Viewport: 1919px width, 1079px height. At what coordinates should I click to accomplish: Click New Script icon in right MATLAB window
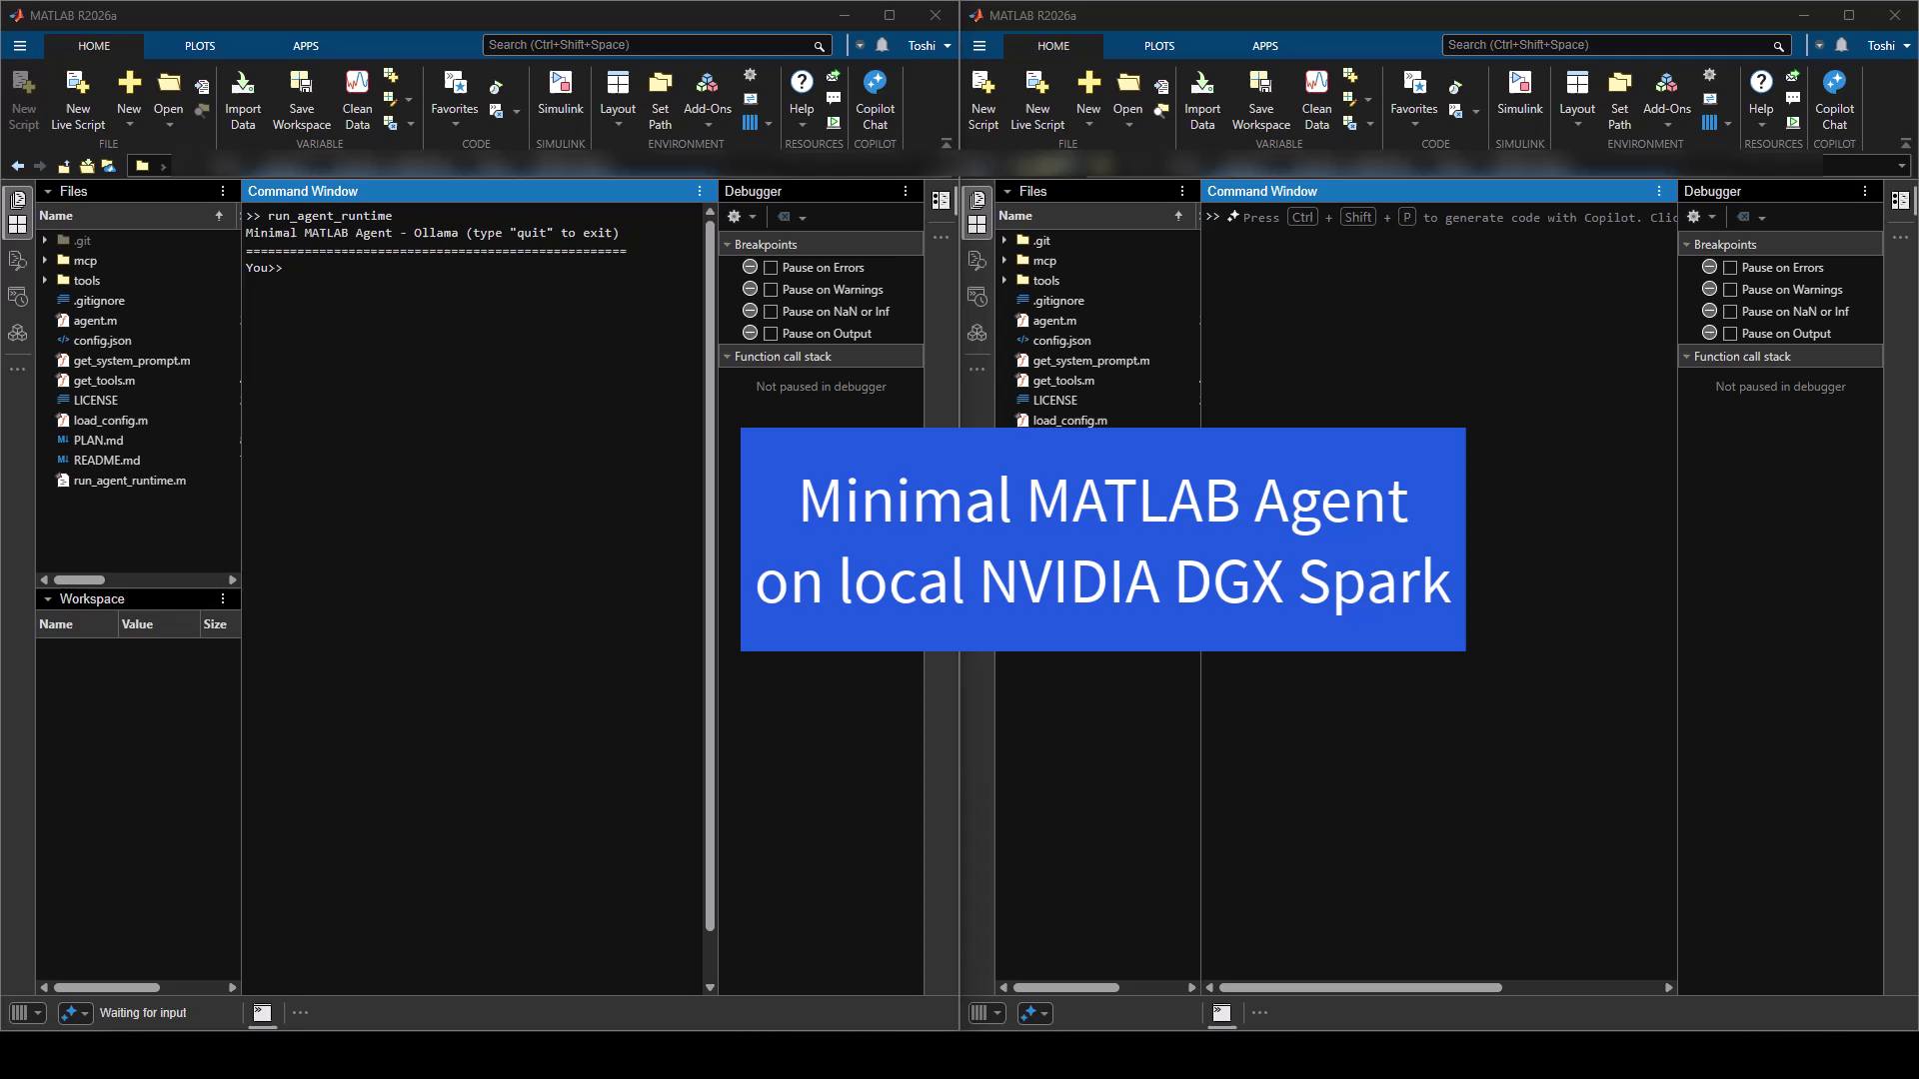point(982,82)
